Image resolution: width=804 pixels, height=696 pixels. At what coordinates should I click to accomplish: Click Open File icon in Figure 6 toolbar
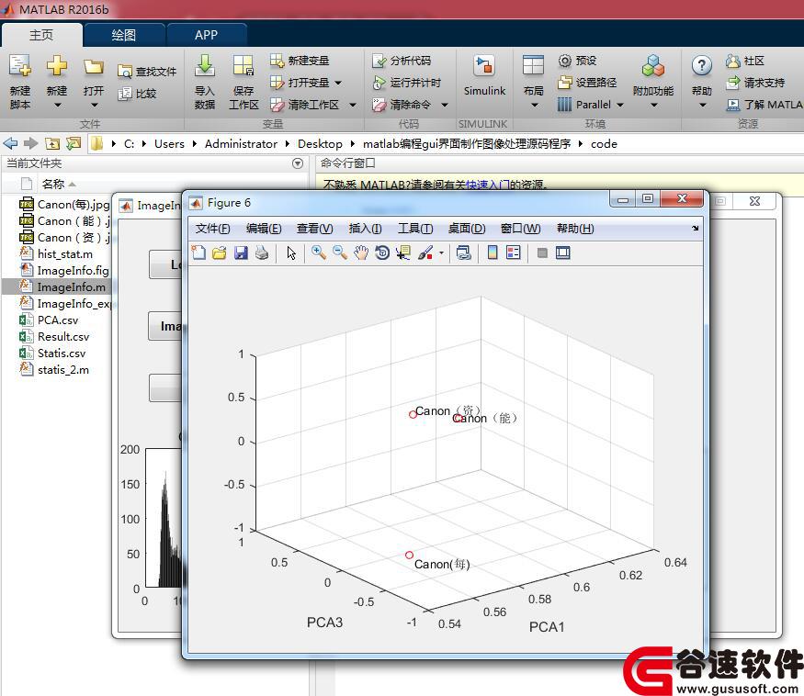(220, 253)
